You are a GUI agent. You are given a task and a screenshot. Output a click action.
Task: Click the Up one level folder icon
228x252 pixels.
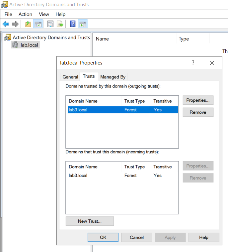[x=28, y=24]
